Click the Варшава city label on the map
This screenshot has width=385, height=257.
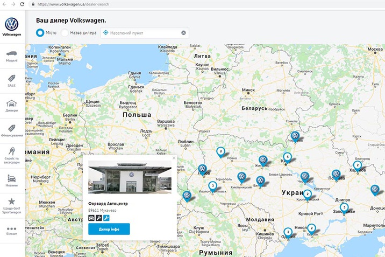coord(166,121)
